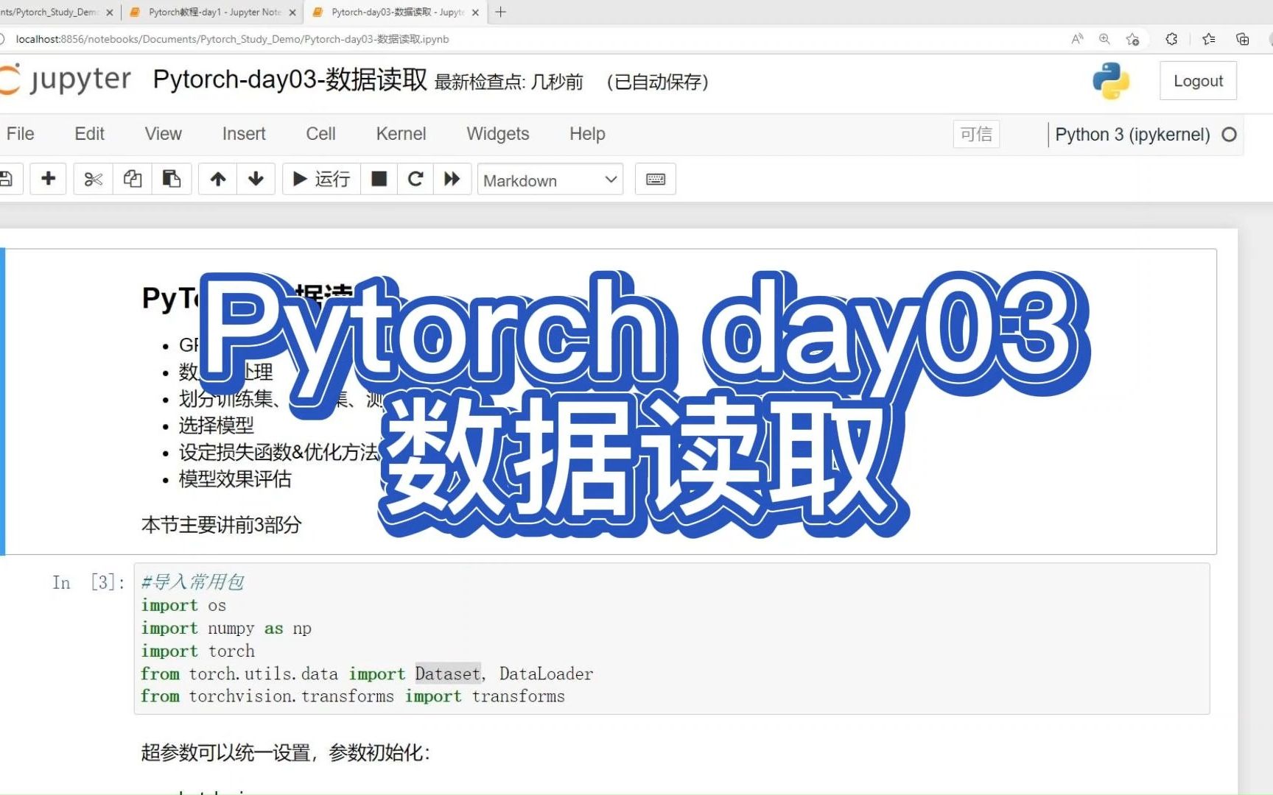This screenshot has width=1273, height=795.
Task: Paste cells below using the clipboard icon
Action: pos(172,179)
